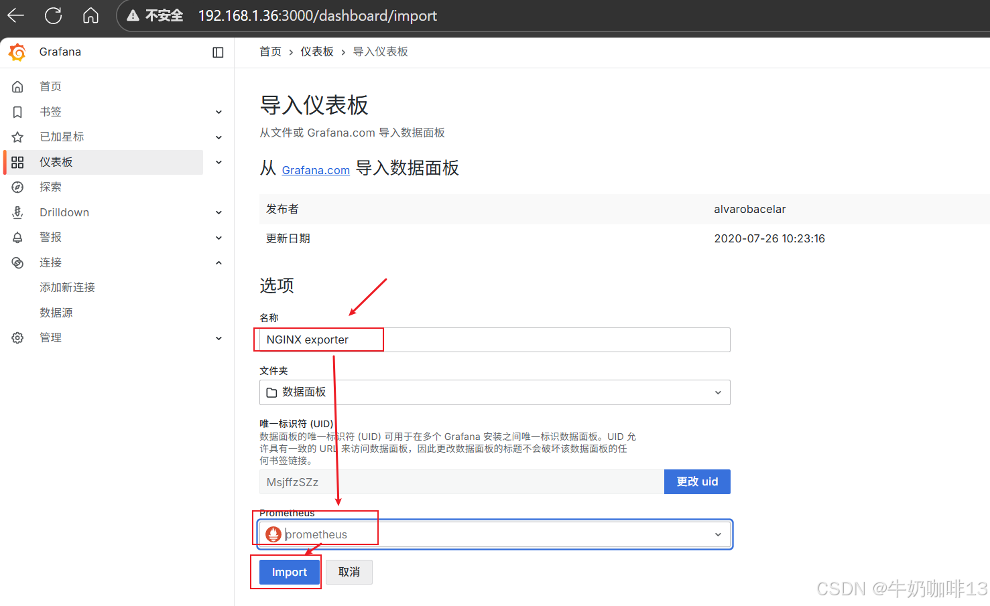Open 连接 in the sidebar

[50, 262]
